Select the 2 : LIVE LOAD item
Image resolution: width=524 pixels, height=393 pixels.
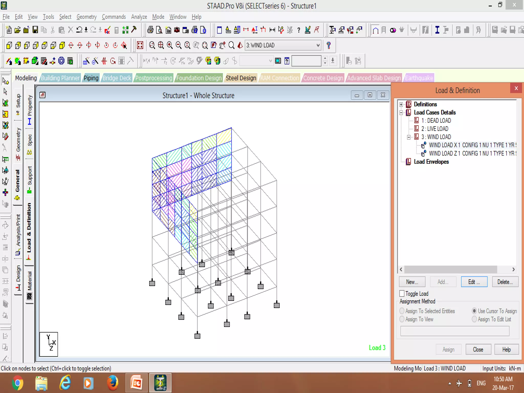click(x=434, y=129)
